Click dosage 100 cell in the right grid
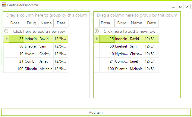 pos(107,69)
